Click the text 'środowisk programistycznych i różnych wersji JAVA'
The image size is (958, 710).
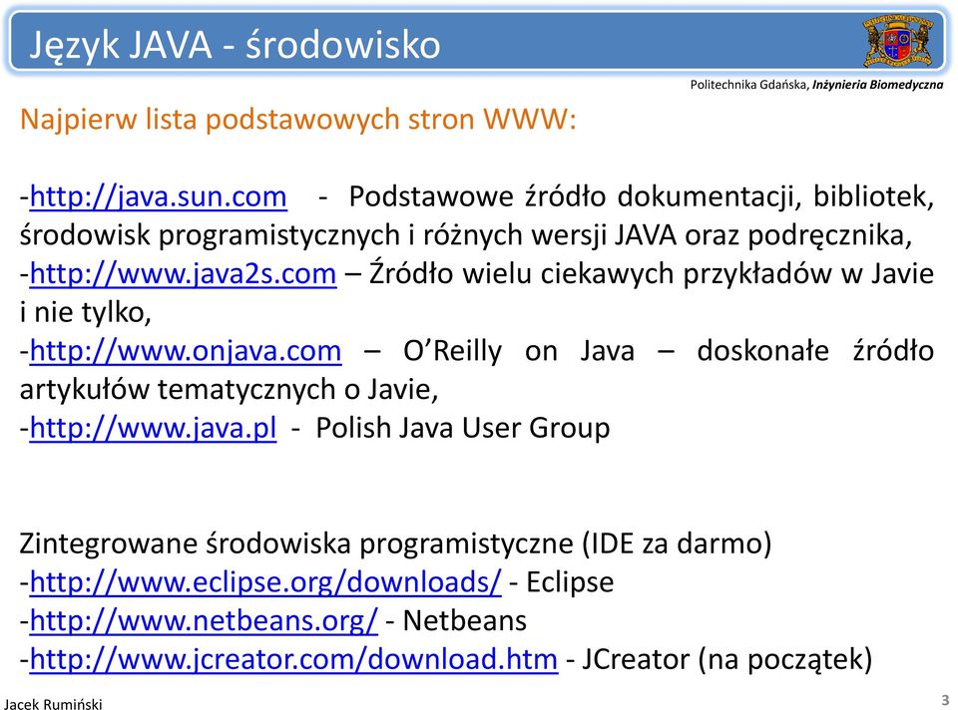(348, 235)
